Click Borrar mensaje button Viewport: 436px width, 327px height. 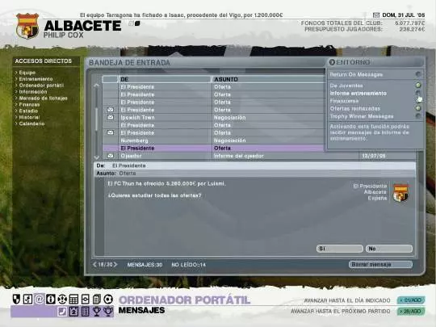point(380,265)
